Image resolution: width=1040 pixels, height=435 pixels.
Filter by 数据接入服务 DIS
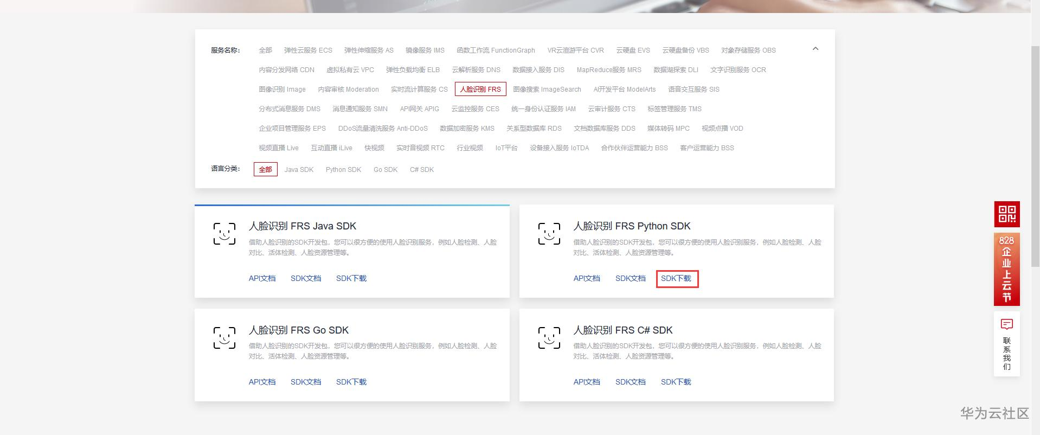(538, 70)
